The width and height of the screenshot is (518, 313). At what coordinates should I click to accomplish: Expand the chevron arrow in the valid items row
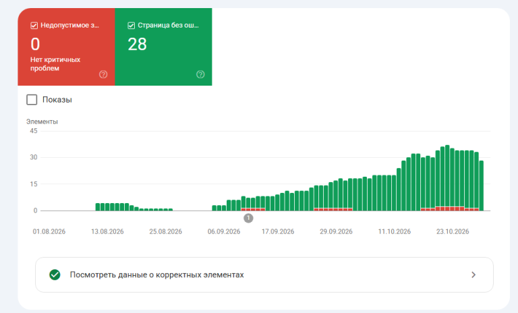[x=473, y=275]
